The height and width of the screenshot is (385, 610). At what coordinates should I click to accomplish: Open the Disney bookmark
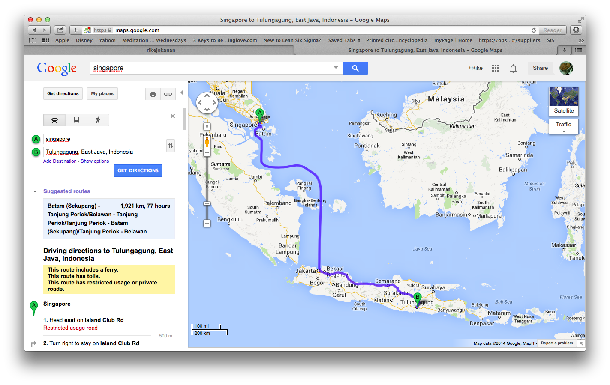pyautogui.click(x=84, y=40)
